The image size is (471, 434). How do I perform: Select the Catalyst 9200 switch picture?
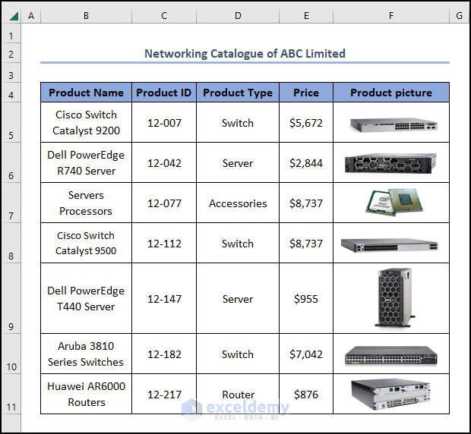pos(394,124)
